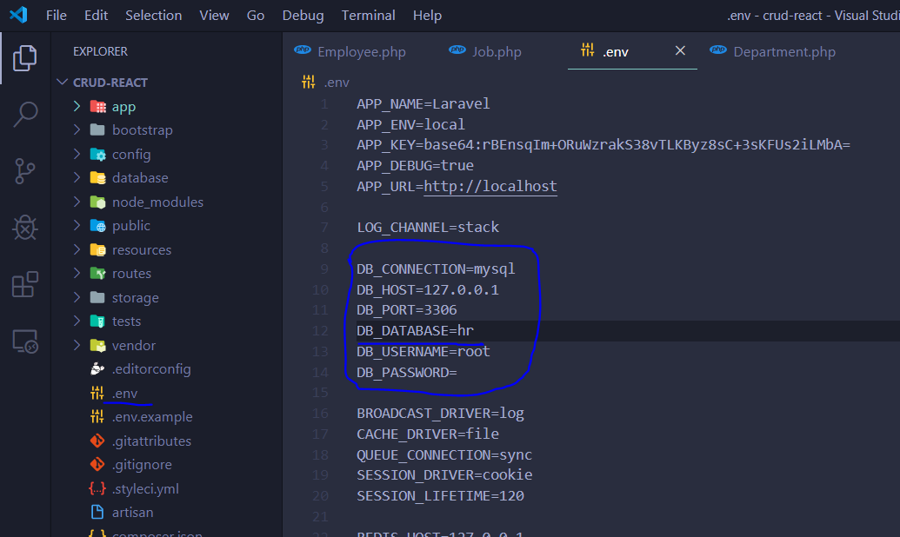Open the Remote Explorer icon
This screenshot has height=537, width=900.
pyautogui.click(x=23, y=341)
